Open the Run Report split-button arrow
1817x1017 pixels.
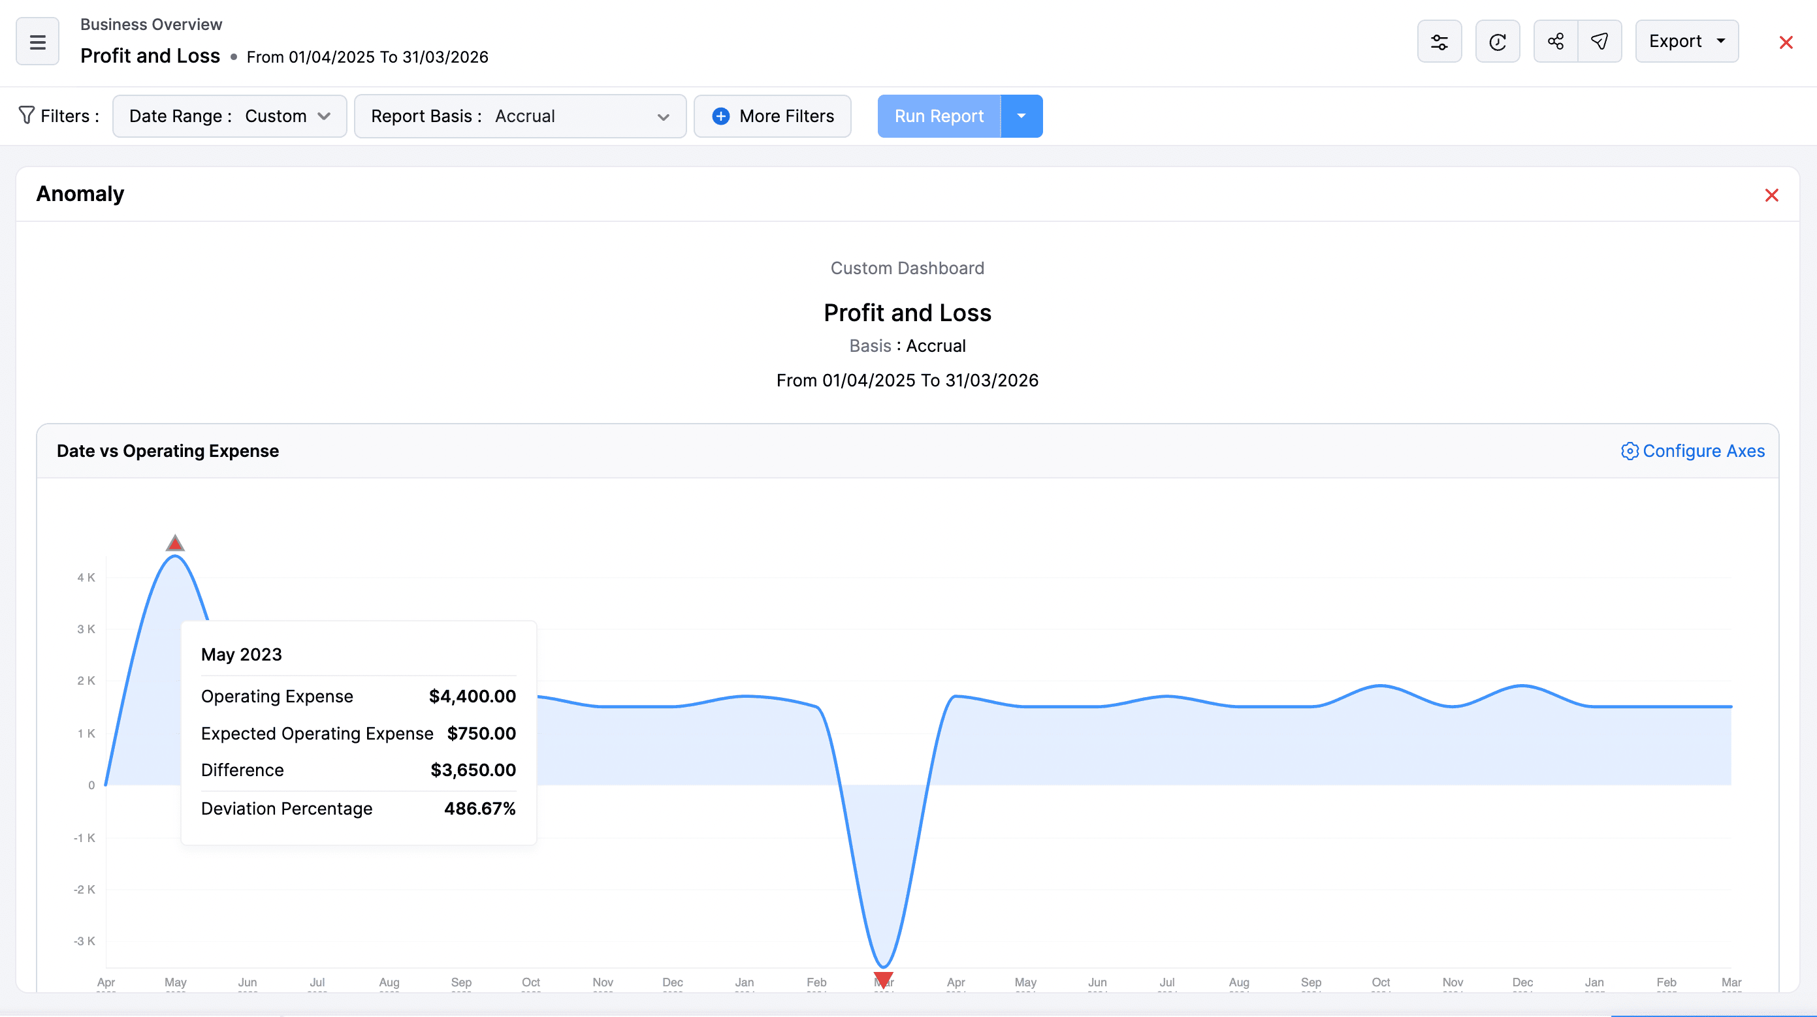pos(1021,116)
